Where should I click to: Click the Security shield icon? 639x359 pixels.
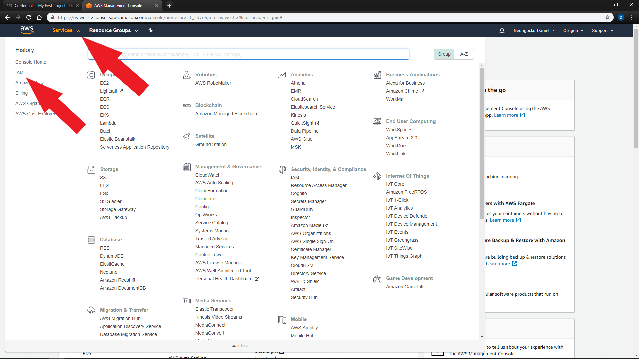click(282, 170)
